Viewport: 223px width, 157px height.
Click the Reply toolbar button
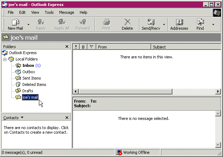(41, 24)
